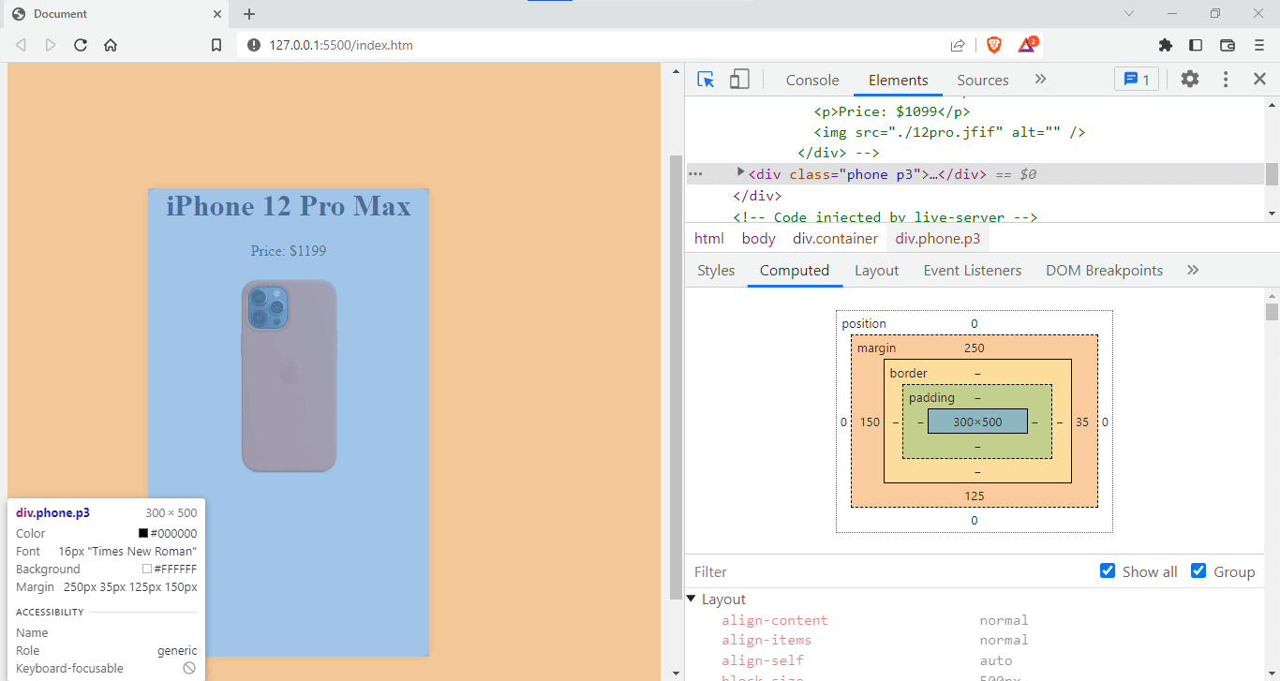Uncheck the Group checkbox

point(1198,570)
